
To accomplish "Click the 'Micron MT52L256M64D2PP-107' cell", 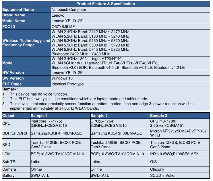I will 180,133.
